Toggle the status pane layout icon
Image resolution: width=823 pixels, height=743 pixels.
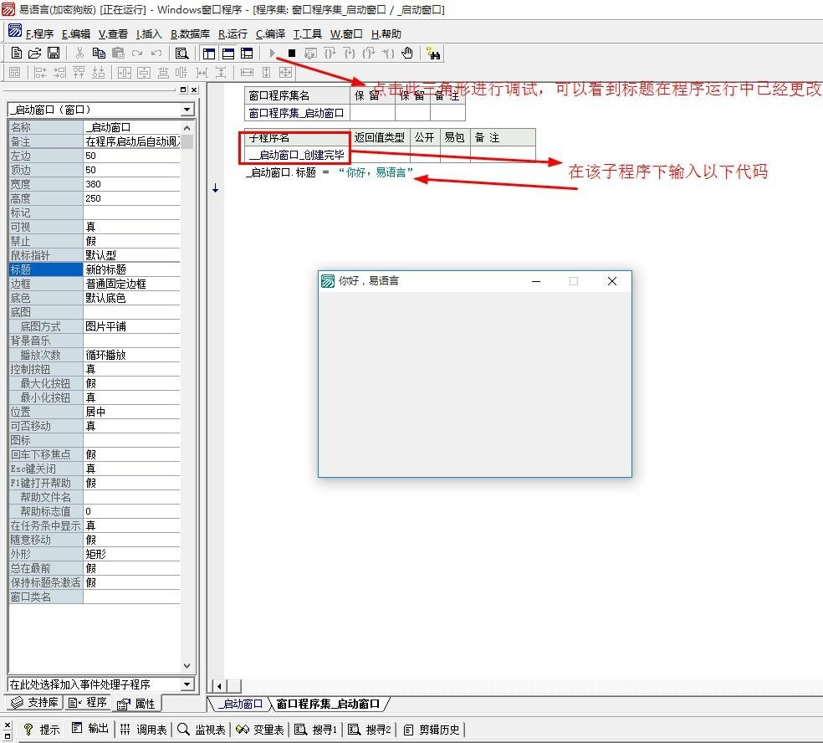coord(228,54)
